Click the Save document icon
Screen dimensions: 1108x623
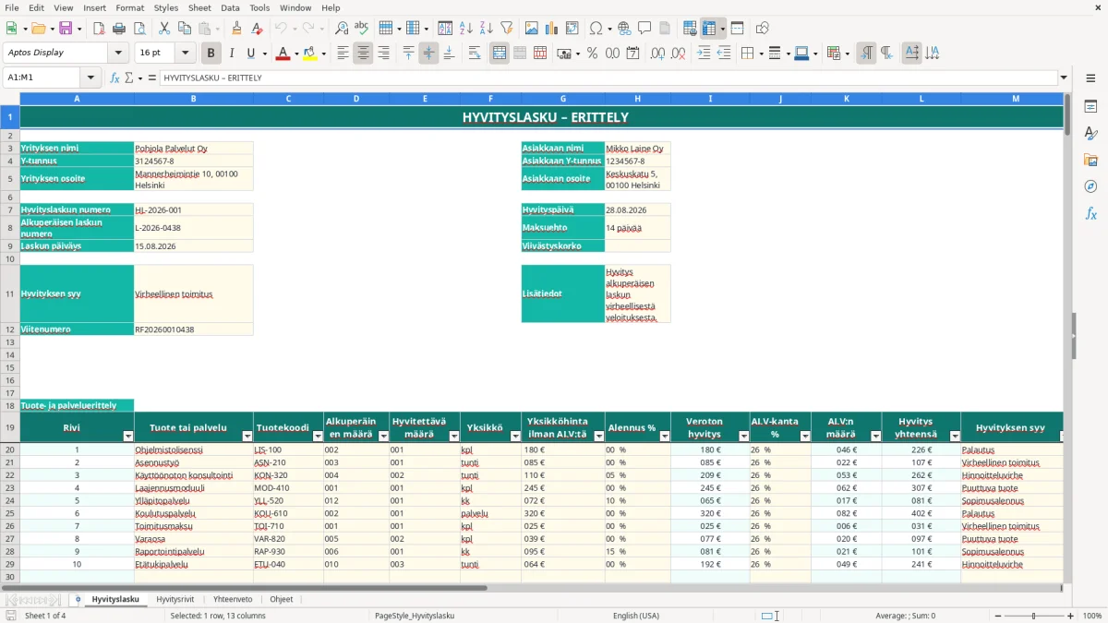coord(66,29)
